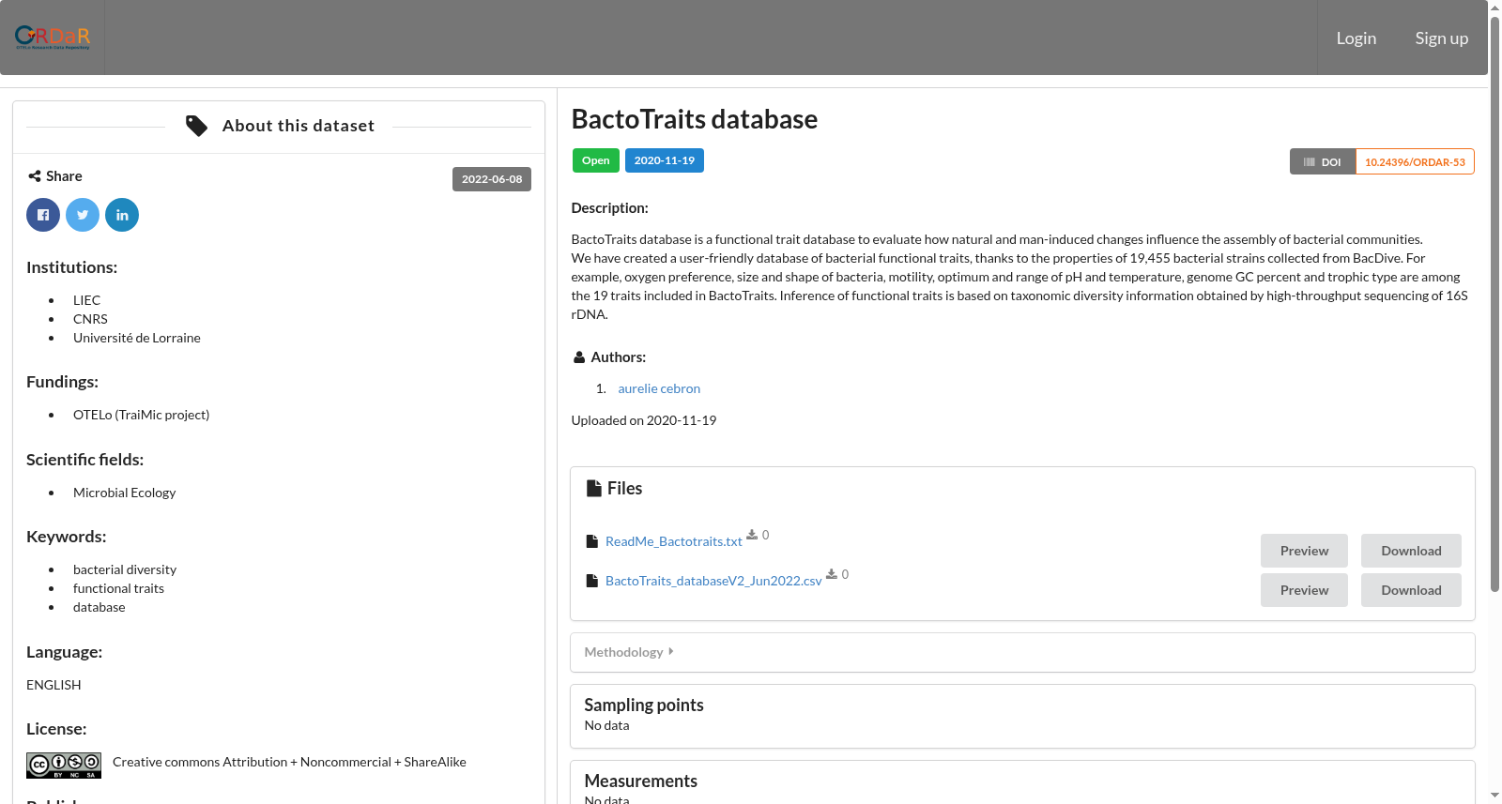The width and height of the screenshot is (1502, 804).
Task: Click the file icon next to ReadMe_Bactotraits.txt
Action: click(591, 541)
